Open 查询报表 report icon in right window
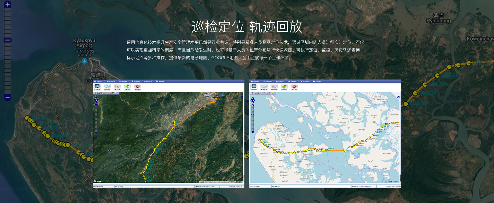 pos(264,87)
